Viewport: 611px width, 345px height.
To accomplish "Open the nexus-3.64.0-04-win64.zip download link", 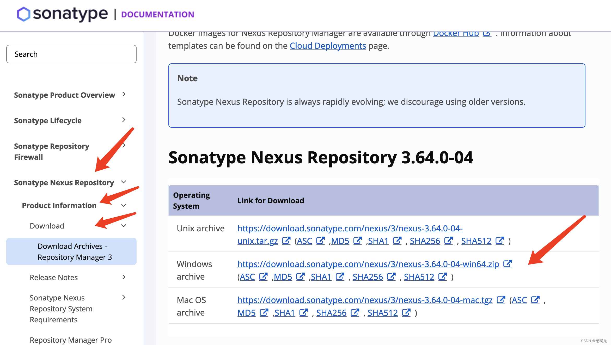I will [x=368, y=264].
